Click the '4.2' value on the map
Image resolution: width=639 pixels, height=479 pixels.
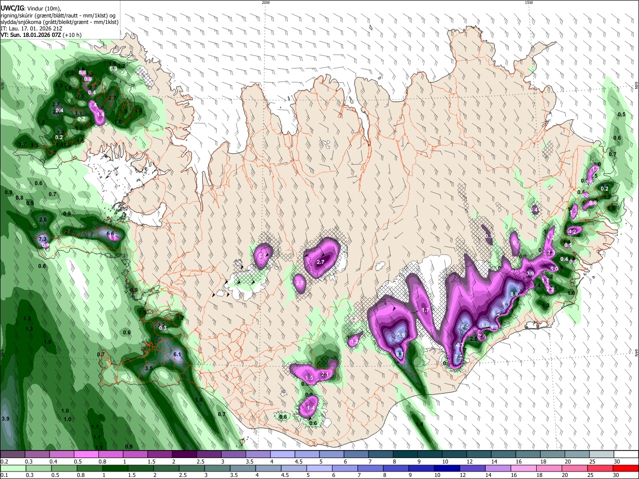tap(572, 232)
